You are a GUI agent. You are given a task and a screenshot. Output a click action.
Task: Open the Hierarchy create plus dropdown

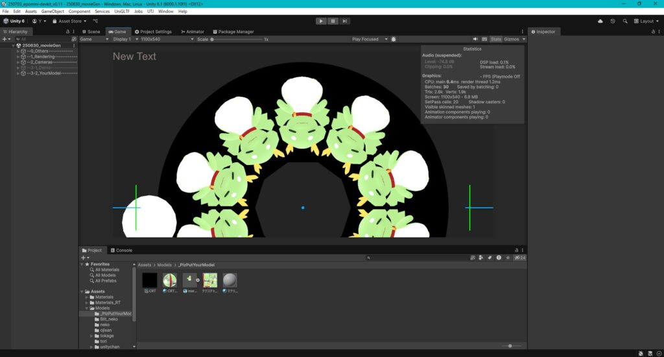click(x=6, y=39)
